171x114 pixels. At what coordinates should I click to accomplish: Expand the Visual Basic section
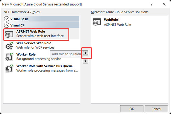point(7,19)
